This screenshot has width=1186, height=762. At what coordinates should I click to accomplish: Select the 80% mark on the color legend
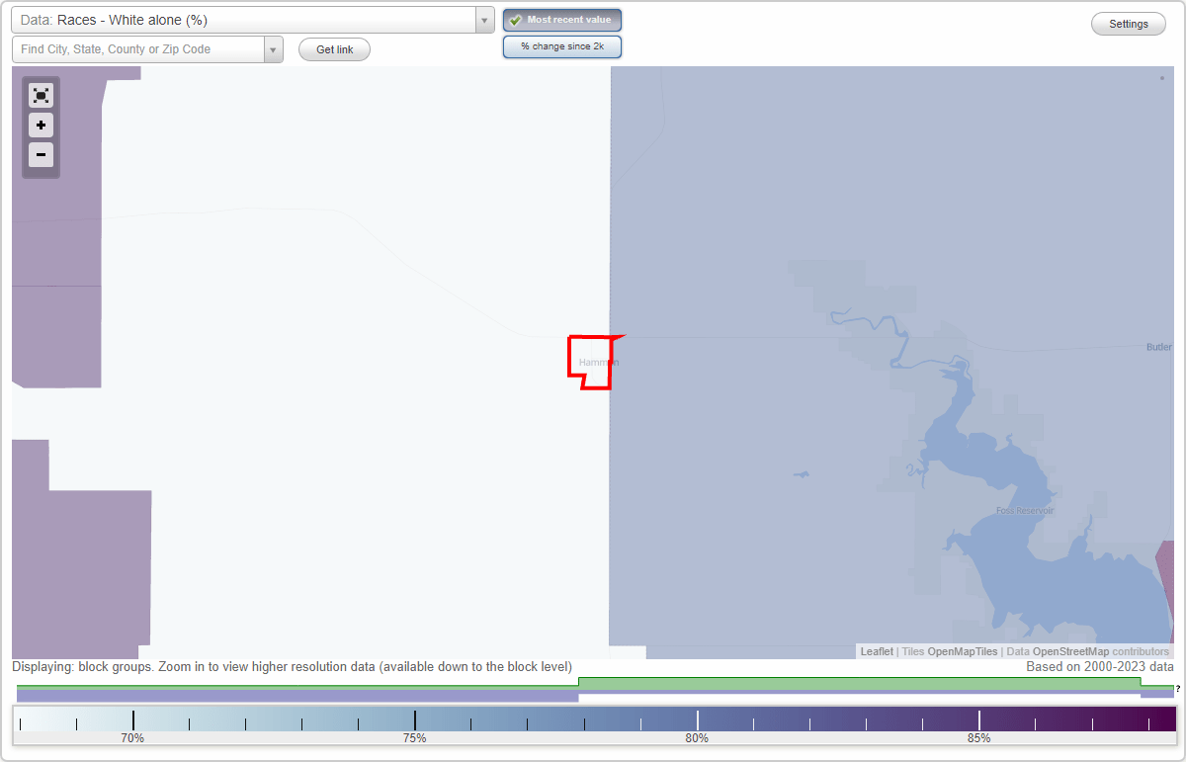coord(697,719)
